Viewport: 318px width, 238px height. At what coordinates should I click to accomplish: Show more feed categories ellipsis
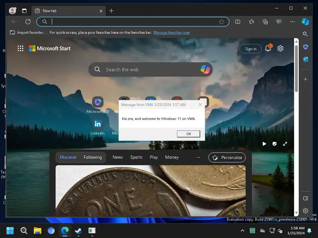pos(198,157)
